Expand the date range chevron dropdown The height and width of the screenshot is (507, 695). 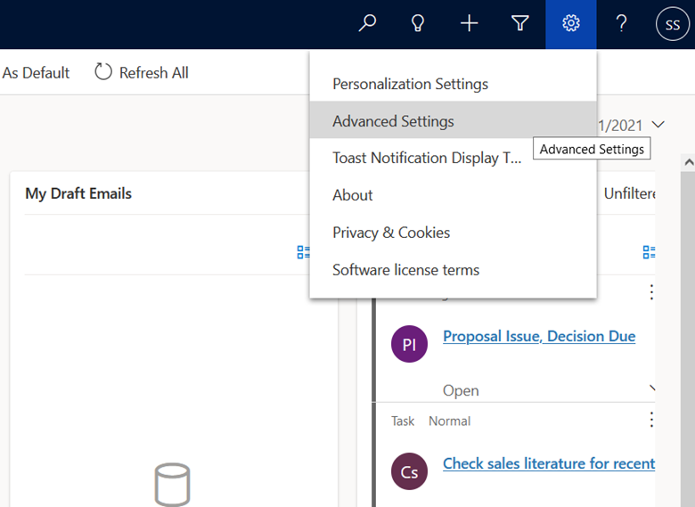658,125
